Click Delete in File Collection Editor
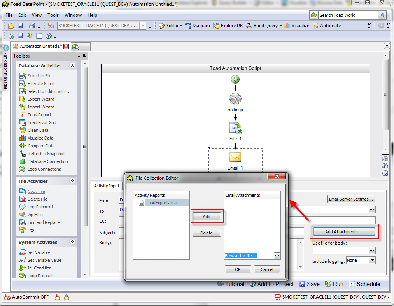Screen dimensions: 394x306 [207, 233]
